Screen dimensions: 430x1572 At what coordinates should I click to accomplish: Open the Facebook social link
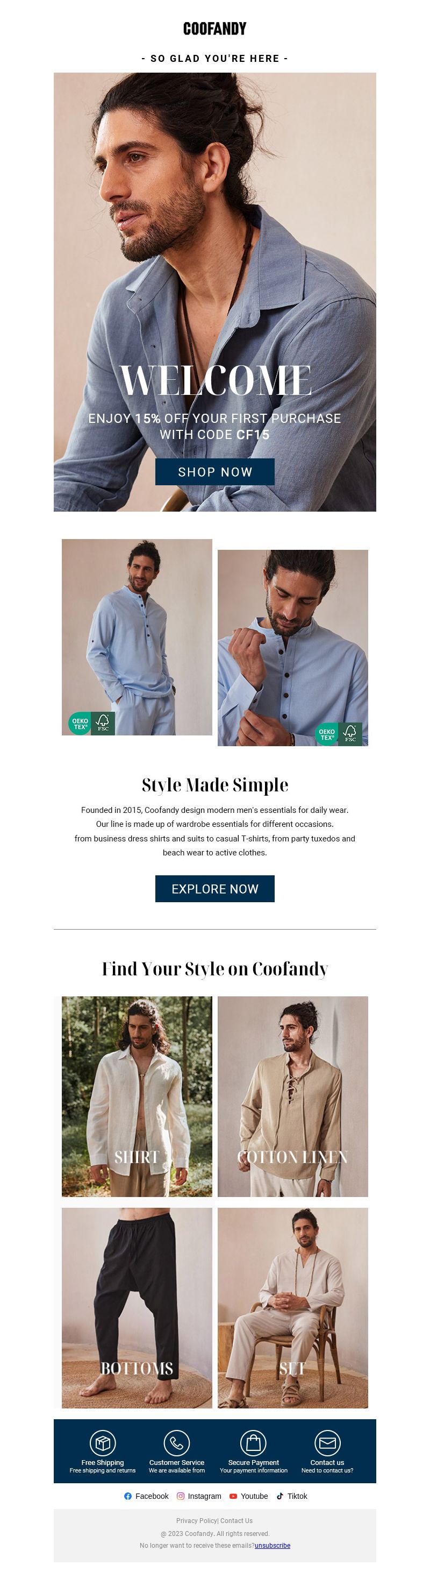click(146, 1496)
